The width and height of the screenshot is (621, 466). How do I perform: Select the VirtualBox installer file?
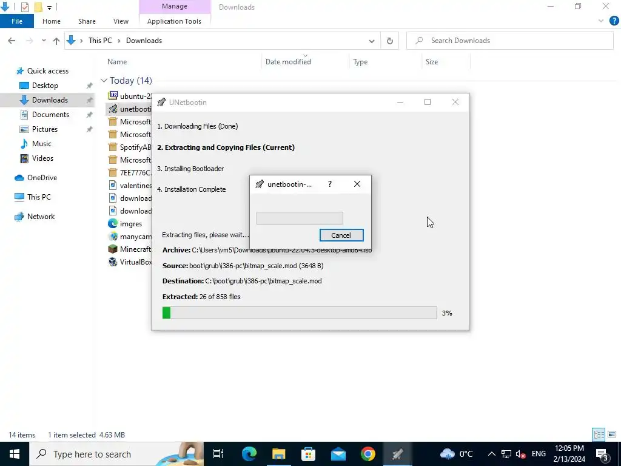tap(135, 262)
